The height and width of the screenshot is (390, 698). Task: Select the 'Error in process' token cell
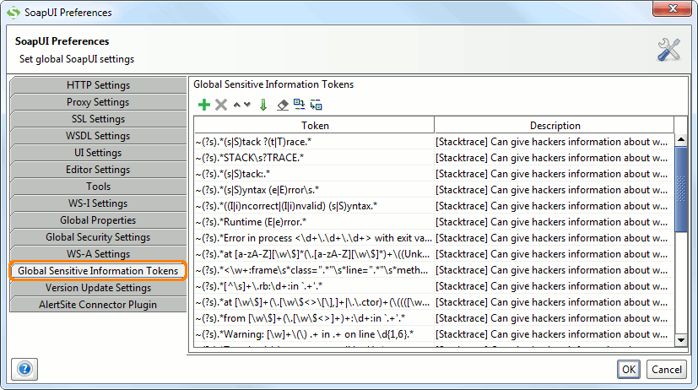point(314,238)
